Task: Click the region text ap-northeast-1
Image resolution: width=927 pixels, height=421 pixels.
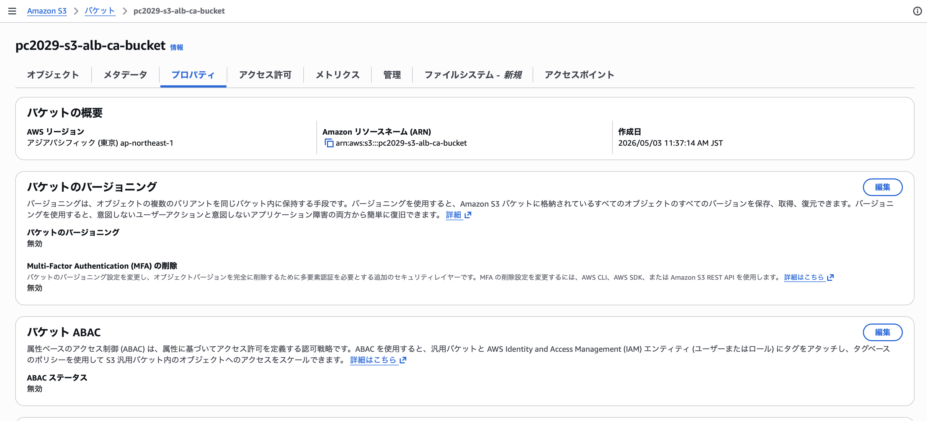Action: pos(147,143)
